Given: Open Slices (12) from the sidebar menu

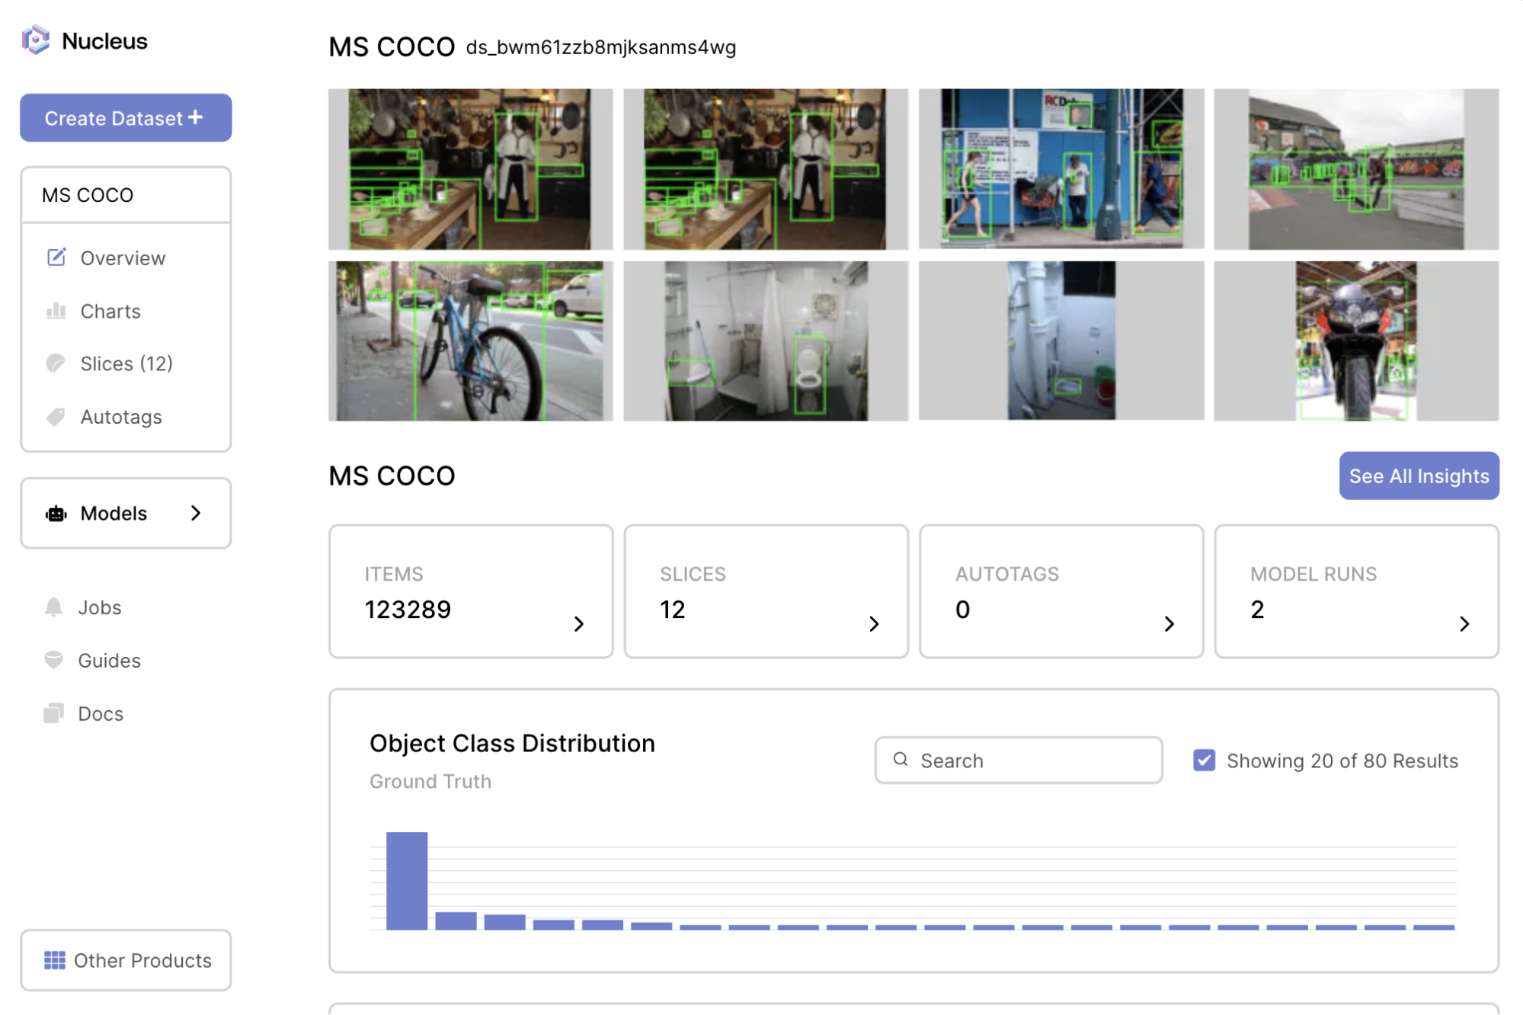Looking at the screenshot, I should 126,363.
